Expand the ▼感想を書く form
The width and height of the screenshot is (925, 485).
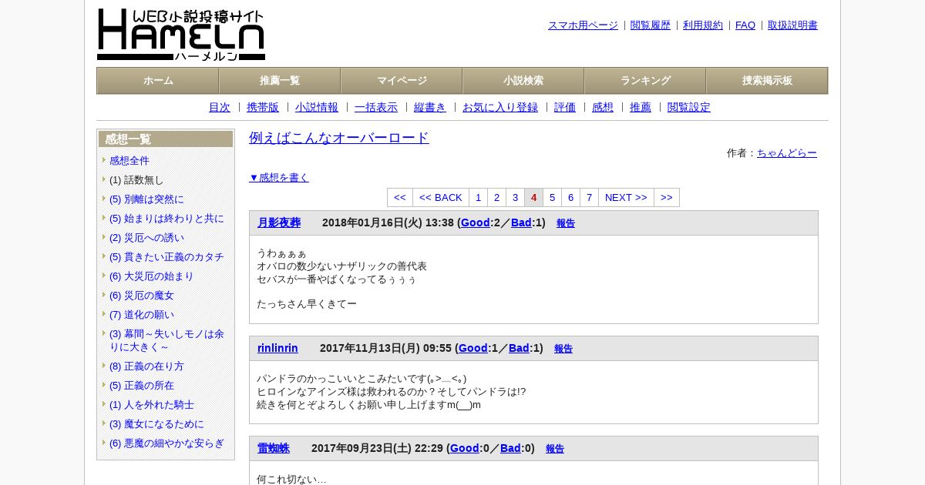[x=279, y=178]
